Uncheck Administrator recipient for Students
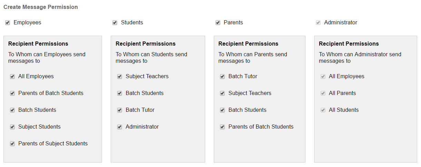Viewport: 421px width, 167px height. [x=120, y=127]
